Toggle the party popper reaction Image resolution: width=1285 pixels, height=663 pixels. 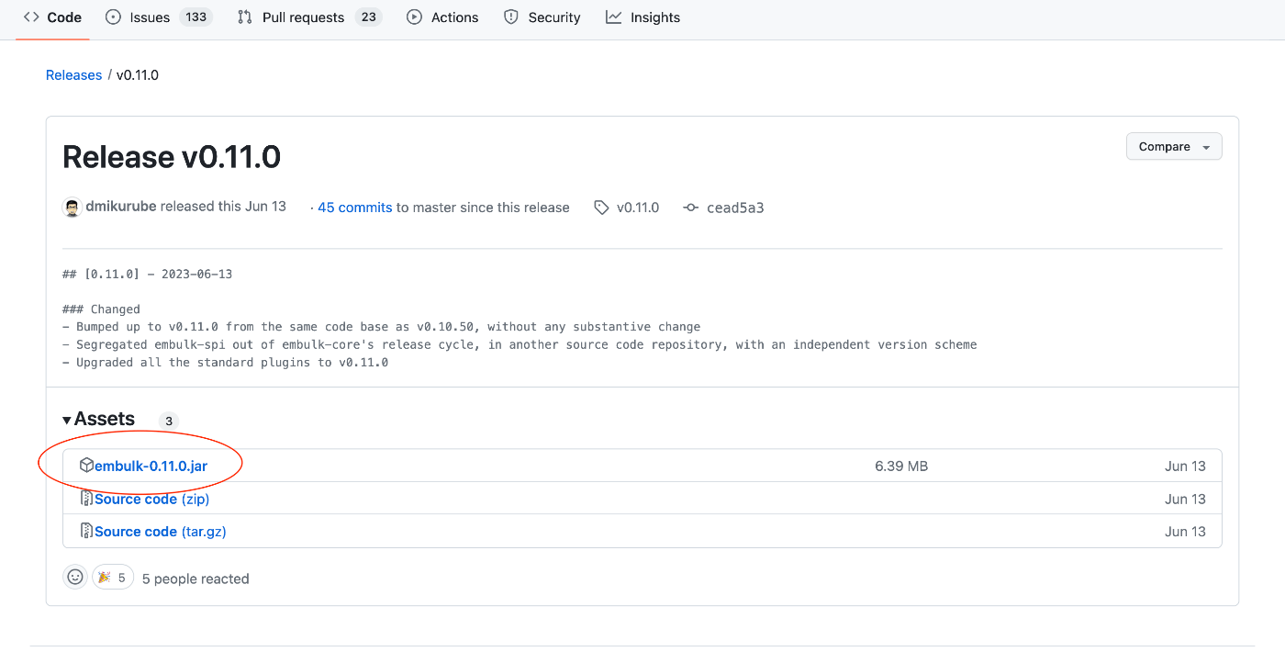(x=113, y=578)
